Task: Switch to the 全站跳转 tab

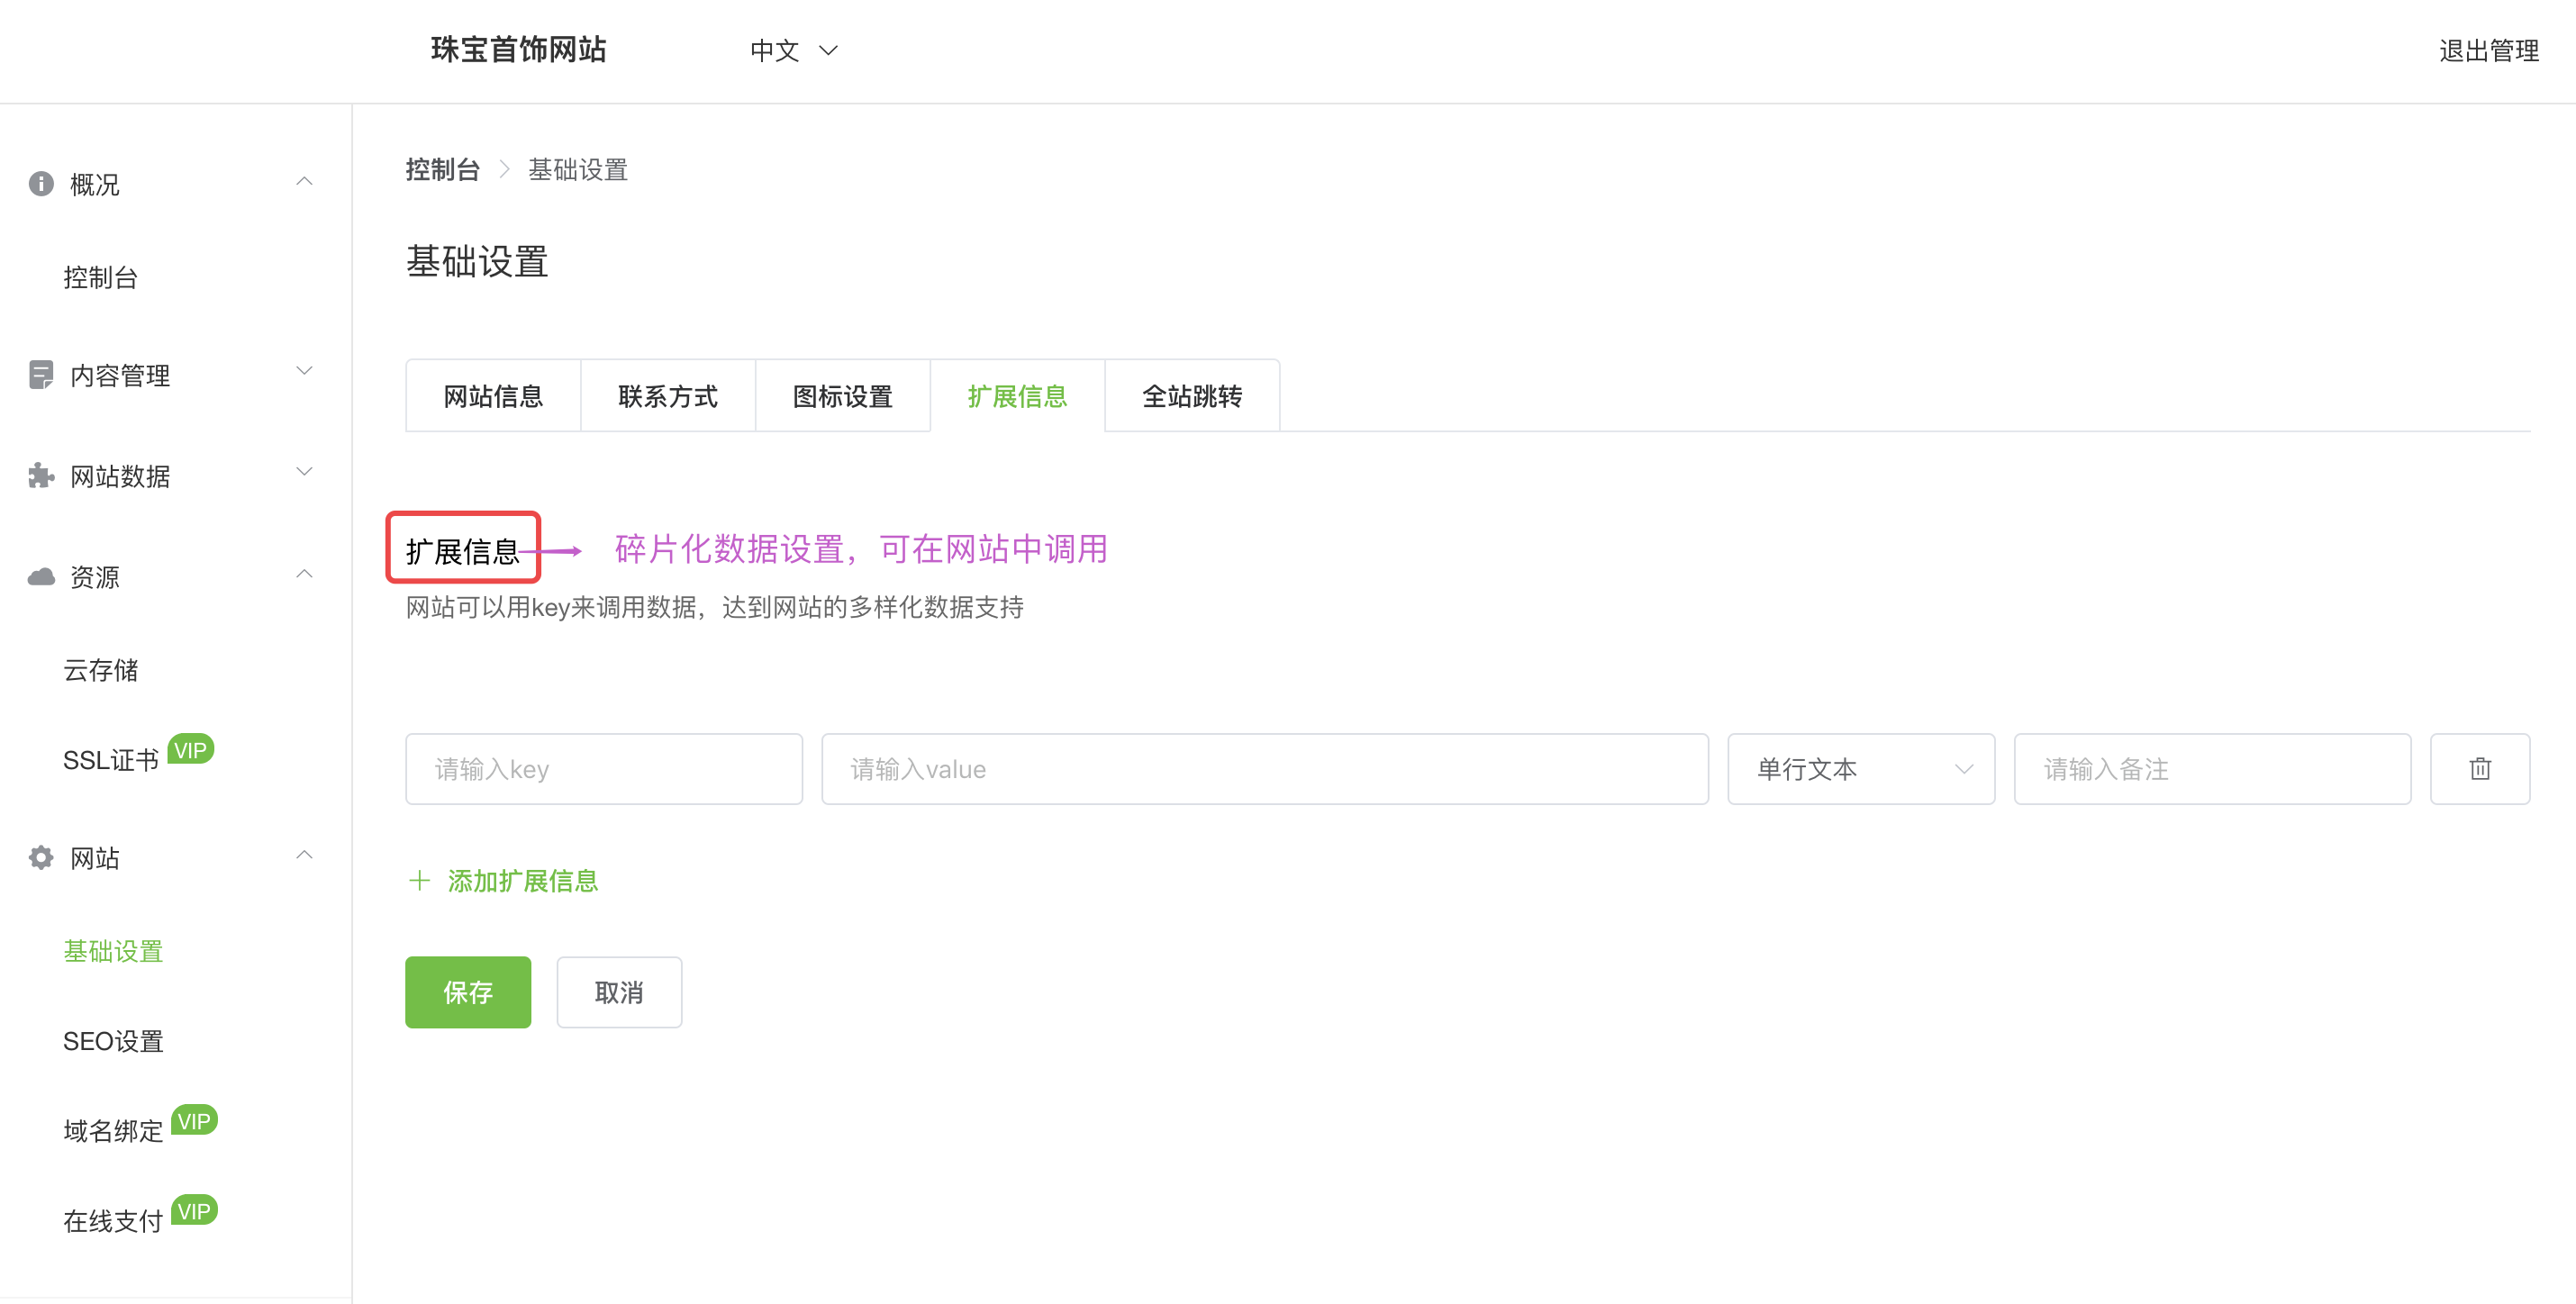Action: click(x=1192, y=396)
